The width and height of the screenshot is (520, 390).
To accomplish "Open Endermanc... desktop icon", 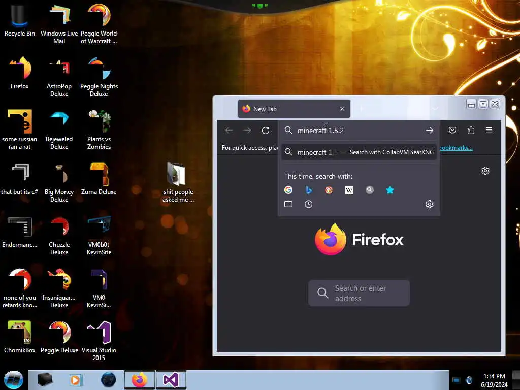I will tap(20, 232).
